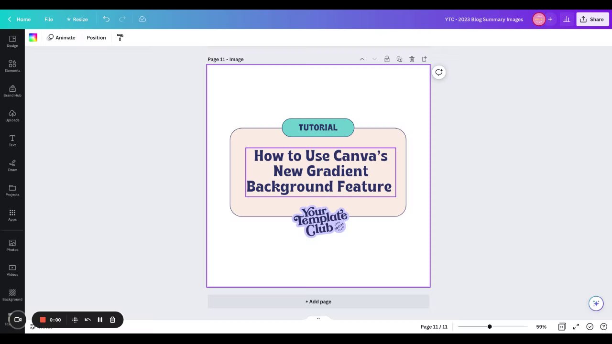Open the help question mark icon
This screenshot has height=344, width=612.
click(x=604, y=327)
